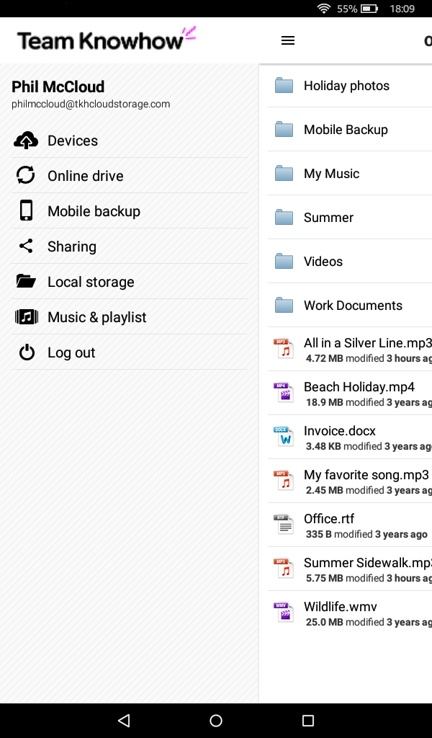Tap the Music & playlist icon
The width and height of the screenshot is (432, 738).
click(27, 317)
